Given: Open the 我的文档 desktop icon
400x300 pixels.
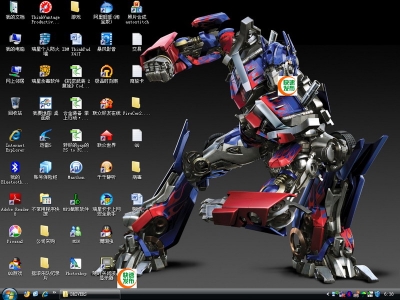Looking at the screenshot, I should point(15,10).
